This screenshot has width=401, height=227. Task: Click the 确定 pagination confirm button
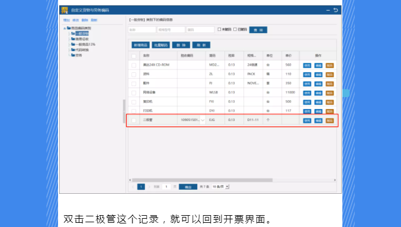click(188, 187)
